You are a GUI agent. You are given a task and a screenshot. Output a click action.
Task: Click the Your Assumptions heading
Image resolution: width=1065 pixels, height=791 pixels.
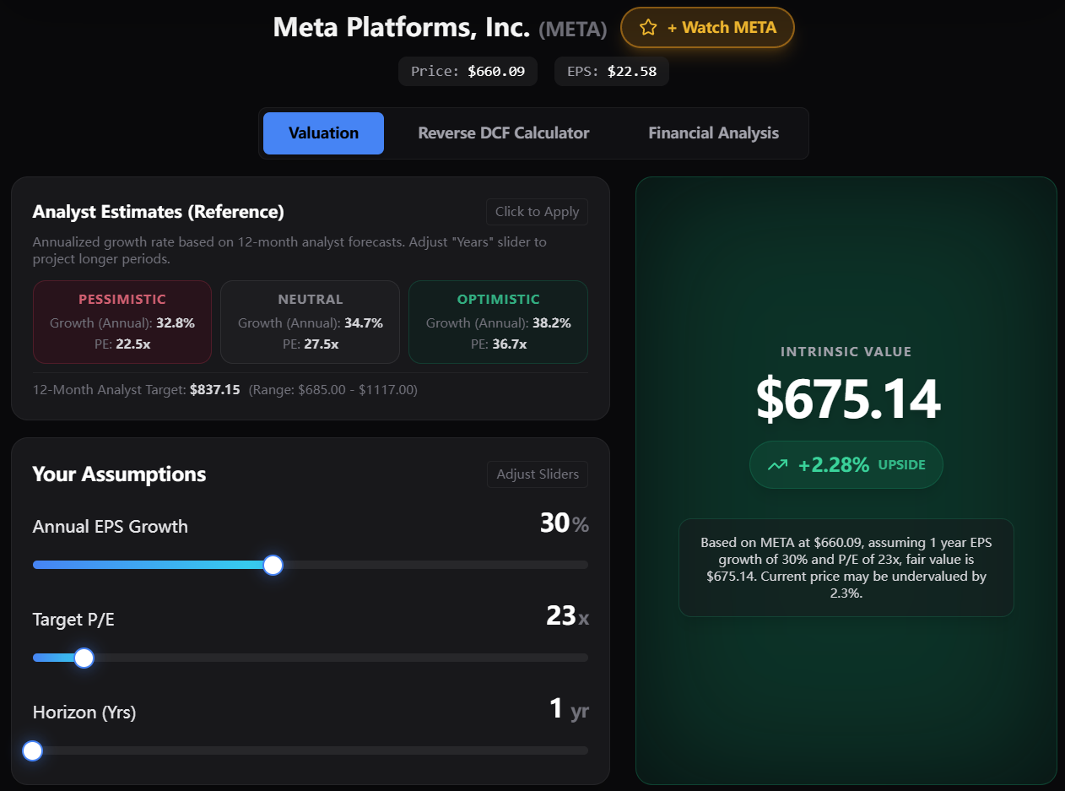pyautogui.click(x=119, y=474)
